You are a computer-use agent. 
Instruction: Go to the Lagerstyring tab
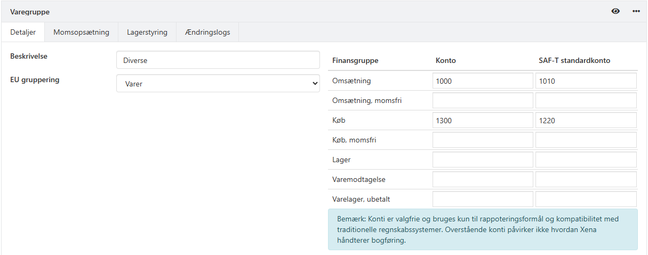coord(147,32)
